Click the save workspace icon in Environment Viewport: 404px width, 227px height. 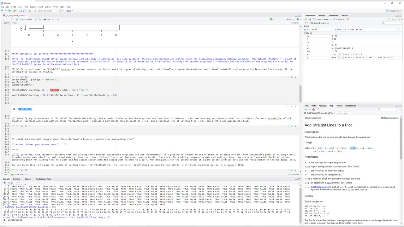coord(310,19)
